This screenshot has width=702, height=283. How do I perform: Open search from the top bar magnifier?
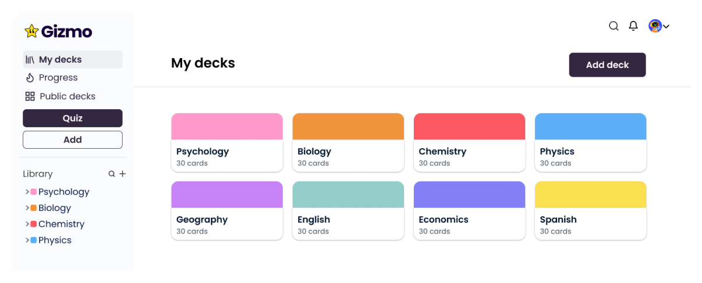pyautogui.click(x=614, y=26)
